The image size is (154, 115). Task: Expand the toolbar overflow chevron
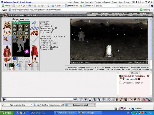point(148,5)
